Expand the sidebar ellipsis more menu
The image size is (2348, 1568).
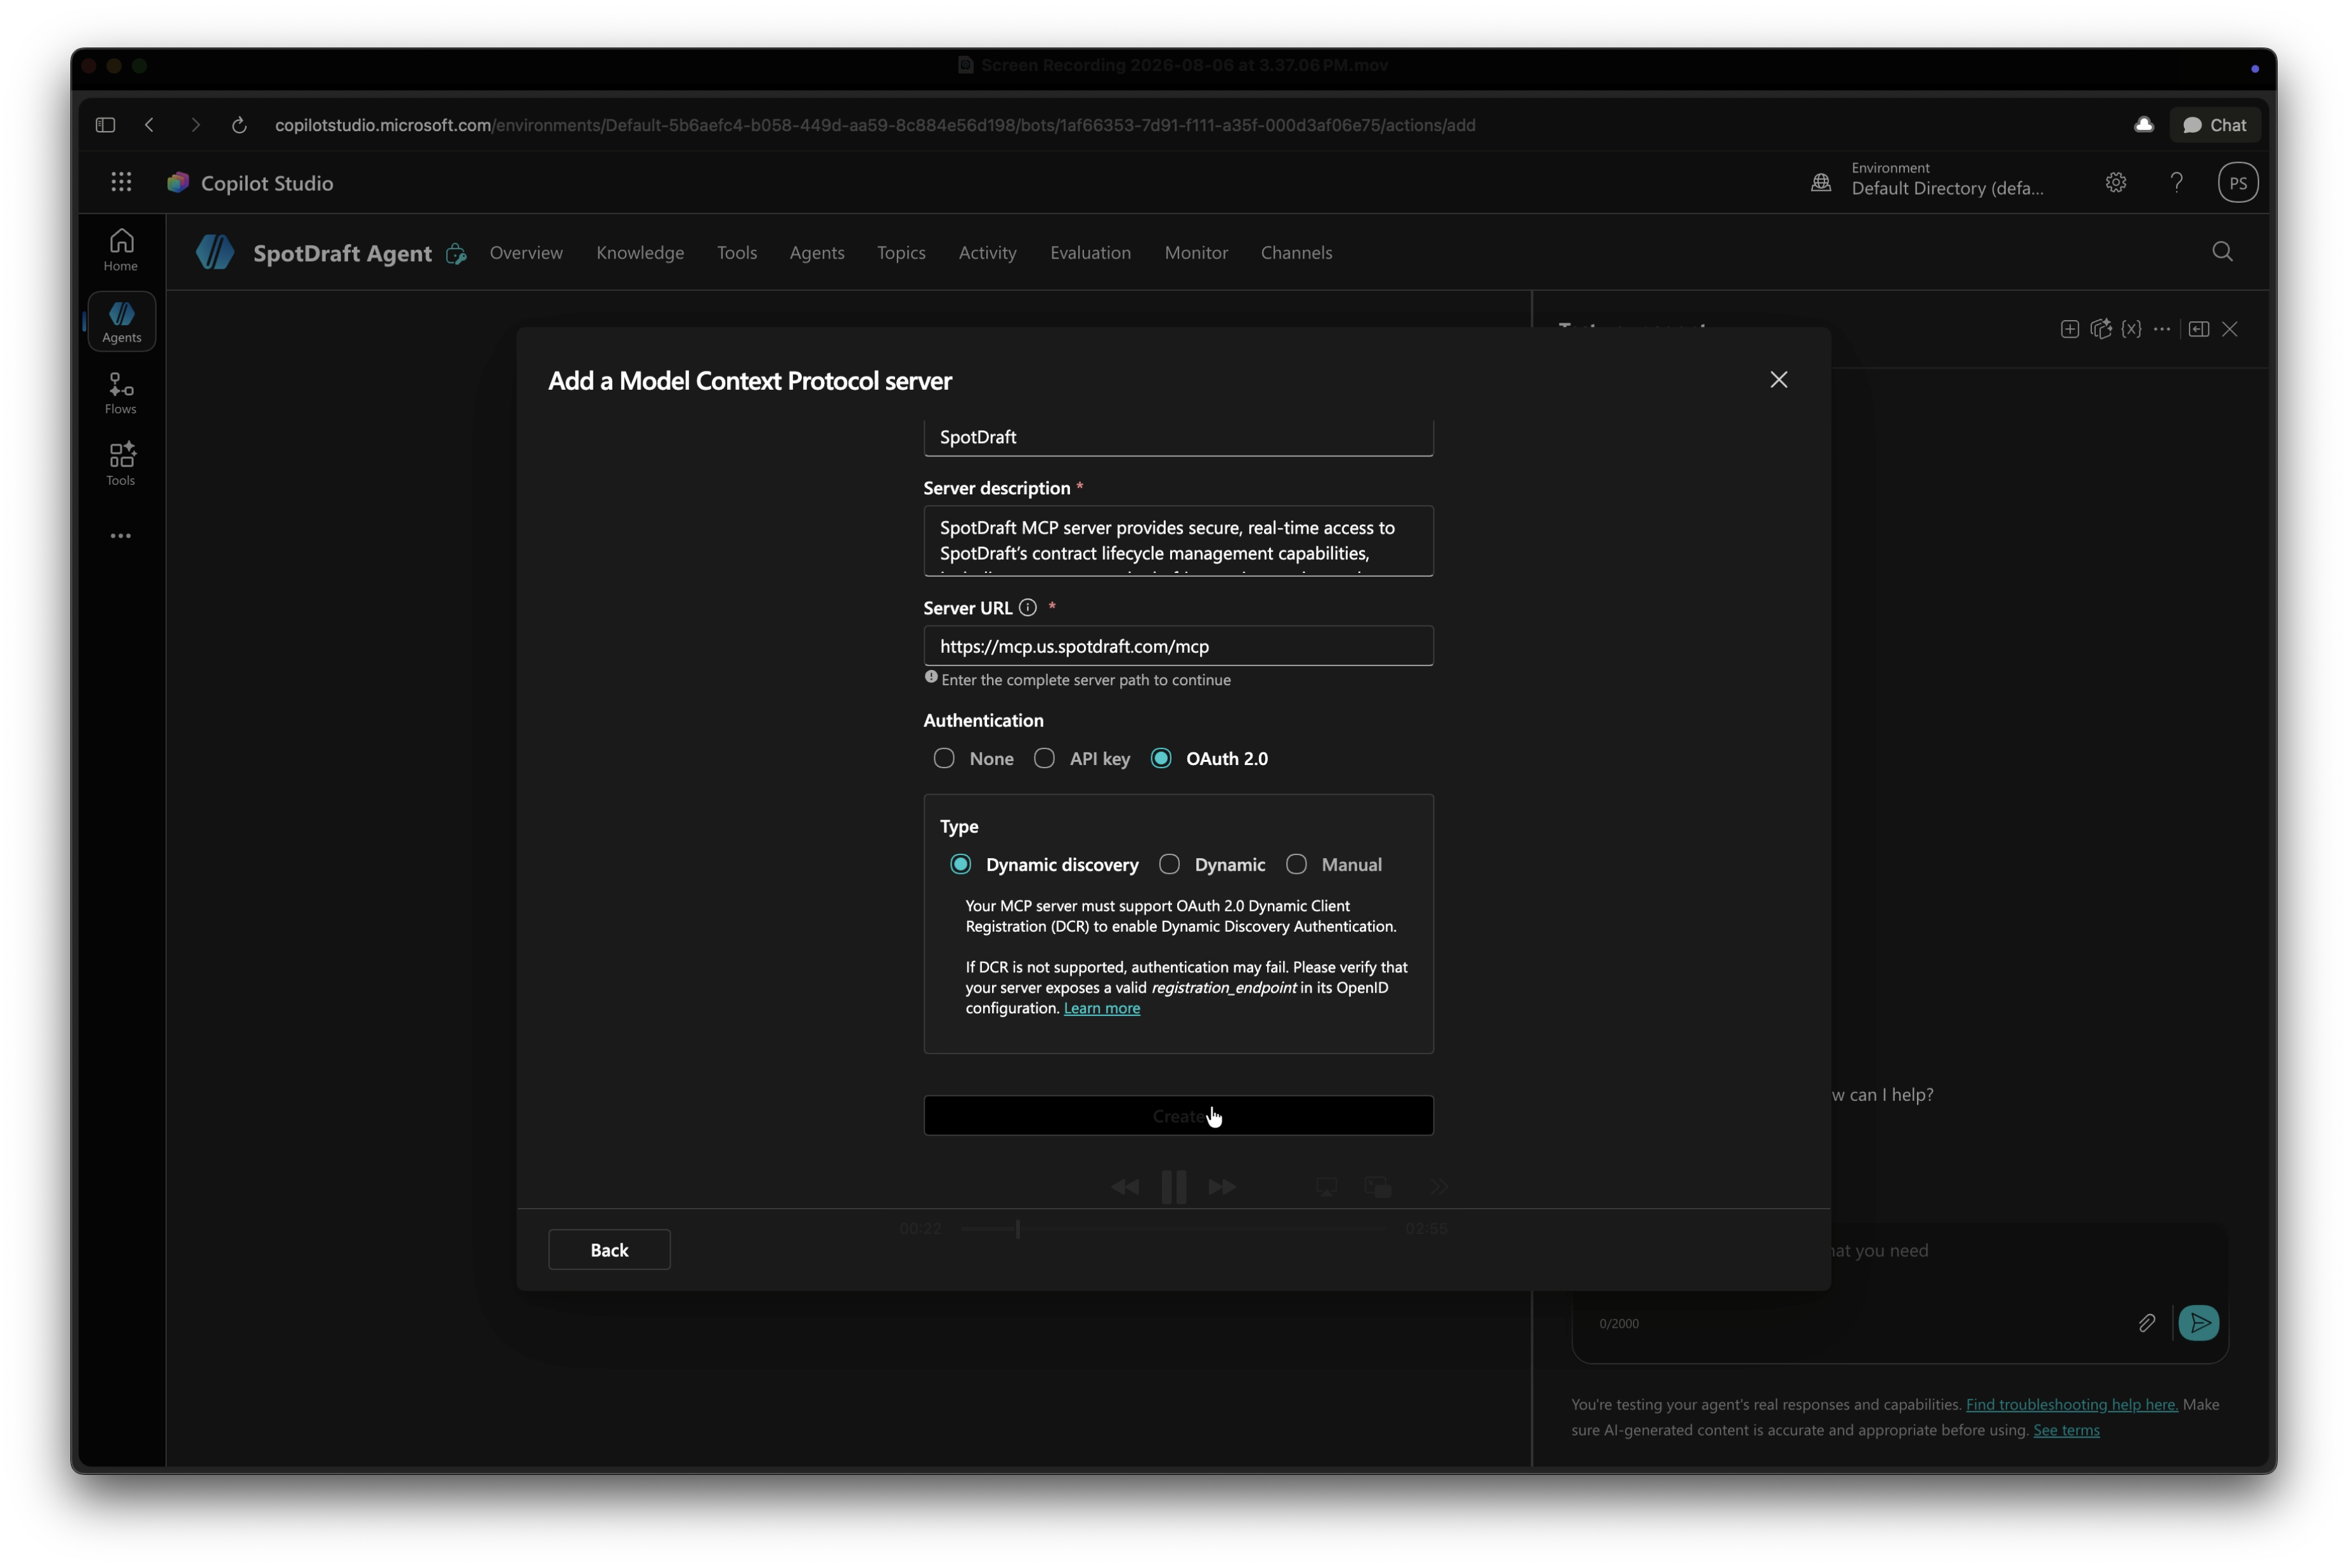point(121,536)
